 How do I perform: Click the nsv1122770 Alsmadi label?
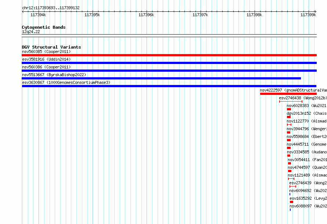click(x=306, y=121)
